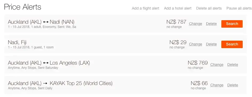Viewport: 252px width, 97px height.
Task: Search the Auckland to Nadi flight alert
Action: coord(232,24)
